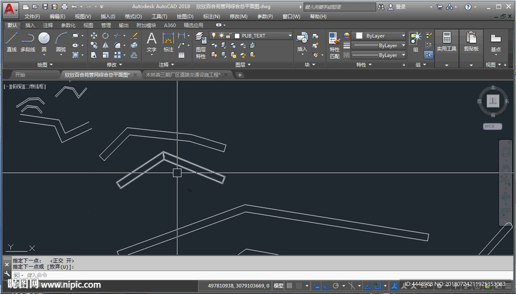Open the 文件(F) menu
The height and width of the screenshot is (294, 516).
pyautogui.click(x=32, y=17)
